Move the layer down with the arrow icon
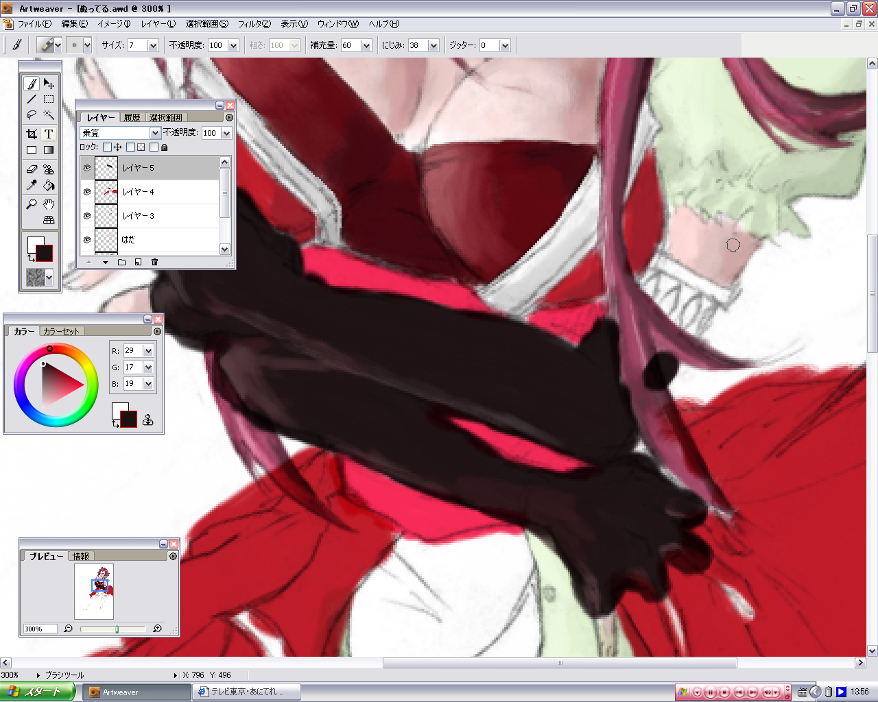 tap(105, 262)
